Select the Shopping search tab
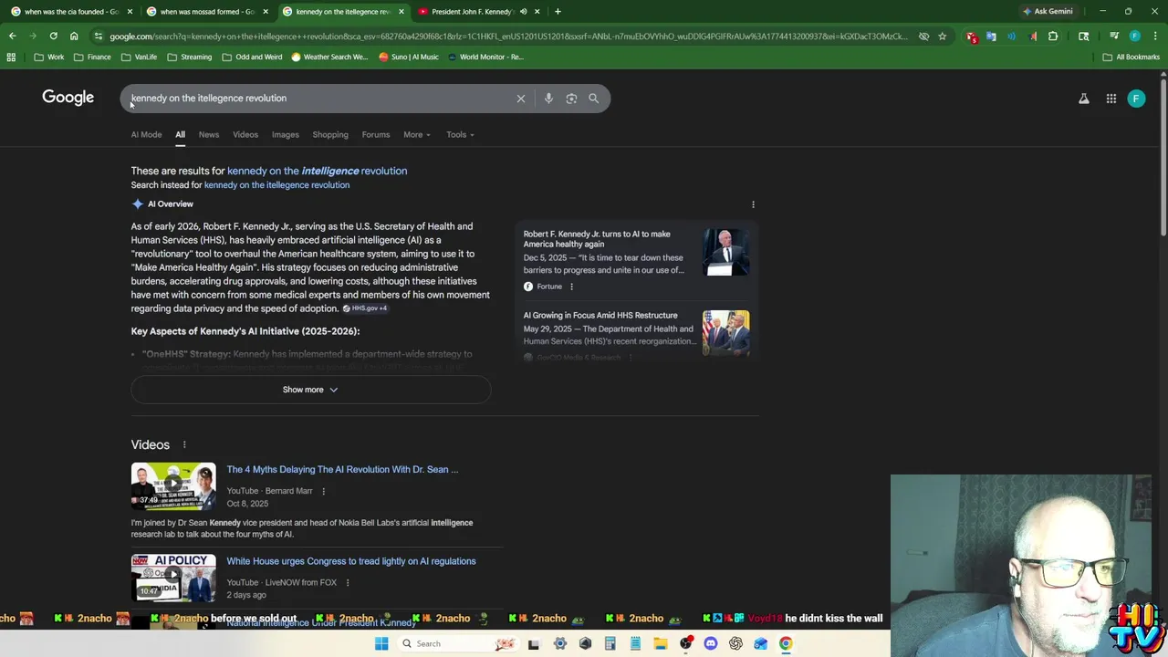1168x657 pixels. pyautogui.click(x=330, y=135)
